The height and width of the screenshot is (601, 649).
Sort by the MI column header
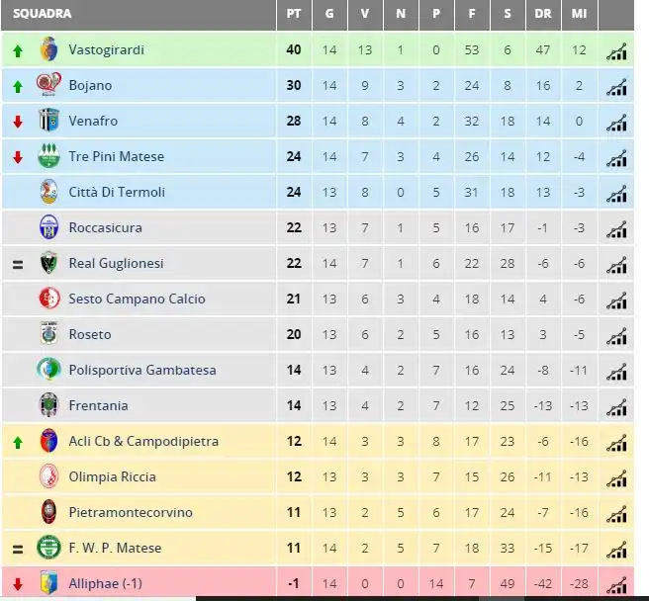(579, 14)
